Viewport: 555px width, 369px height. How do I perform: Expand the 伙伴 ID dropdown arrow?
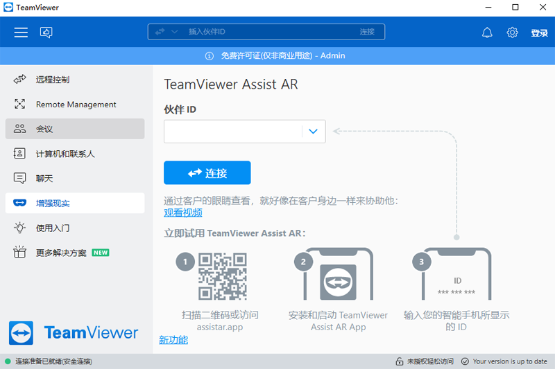tap(314, 132)
